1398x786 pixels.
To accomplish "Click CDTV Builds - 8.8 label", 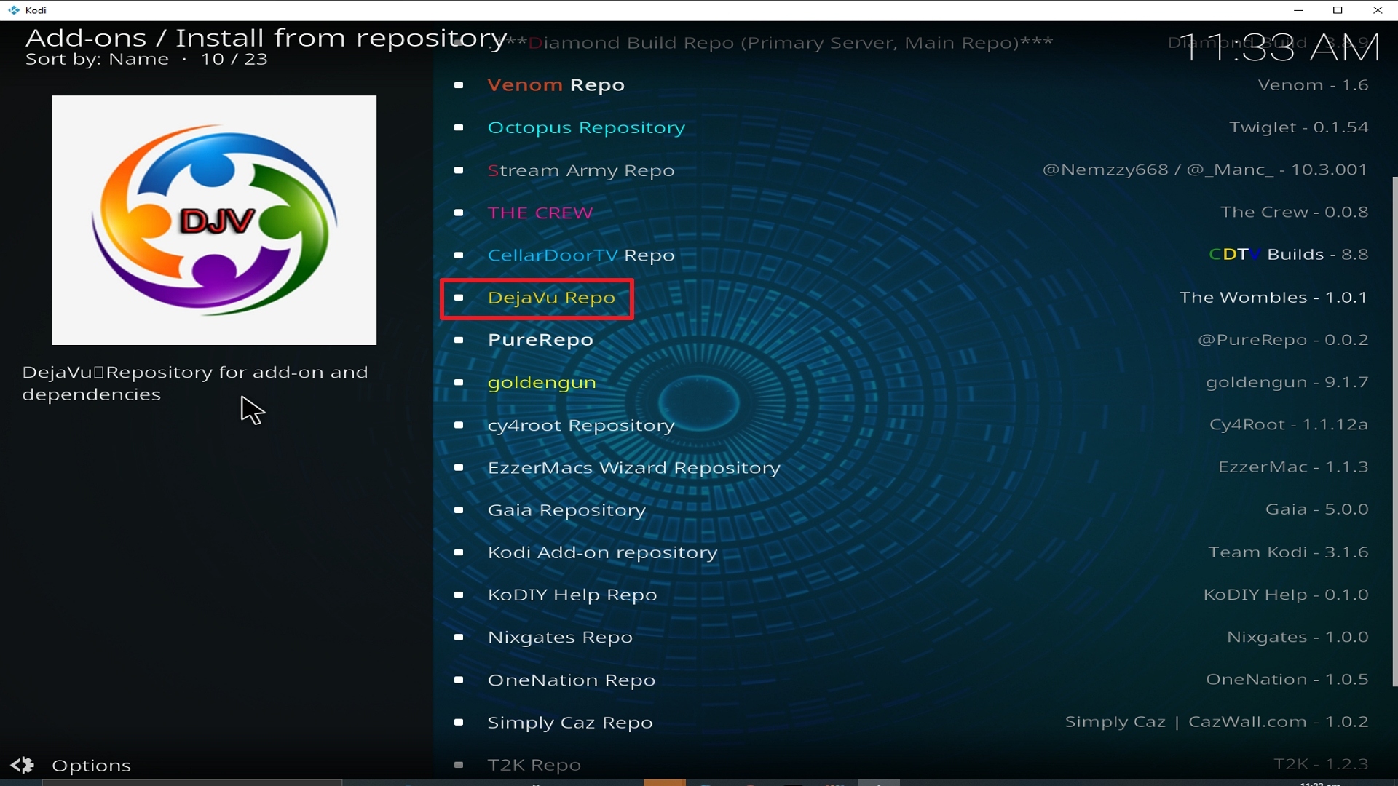I will point(1289,255).
